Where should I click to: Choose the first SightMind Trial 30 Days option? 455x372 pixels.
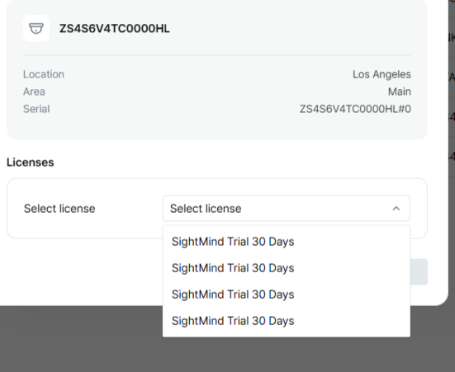(287, 242)
